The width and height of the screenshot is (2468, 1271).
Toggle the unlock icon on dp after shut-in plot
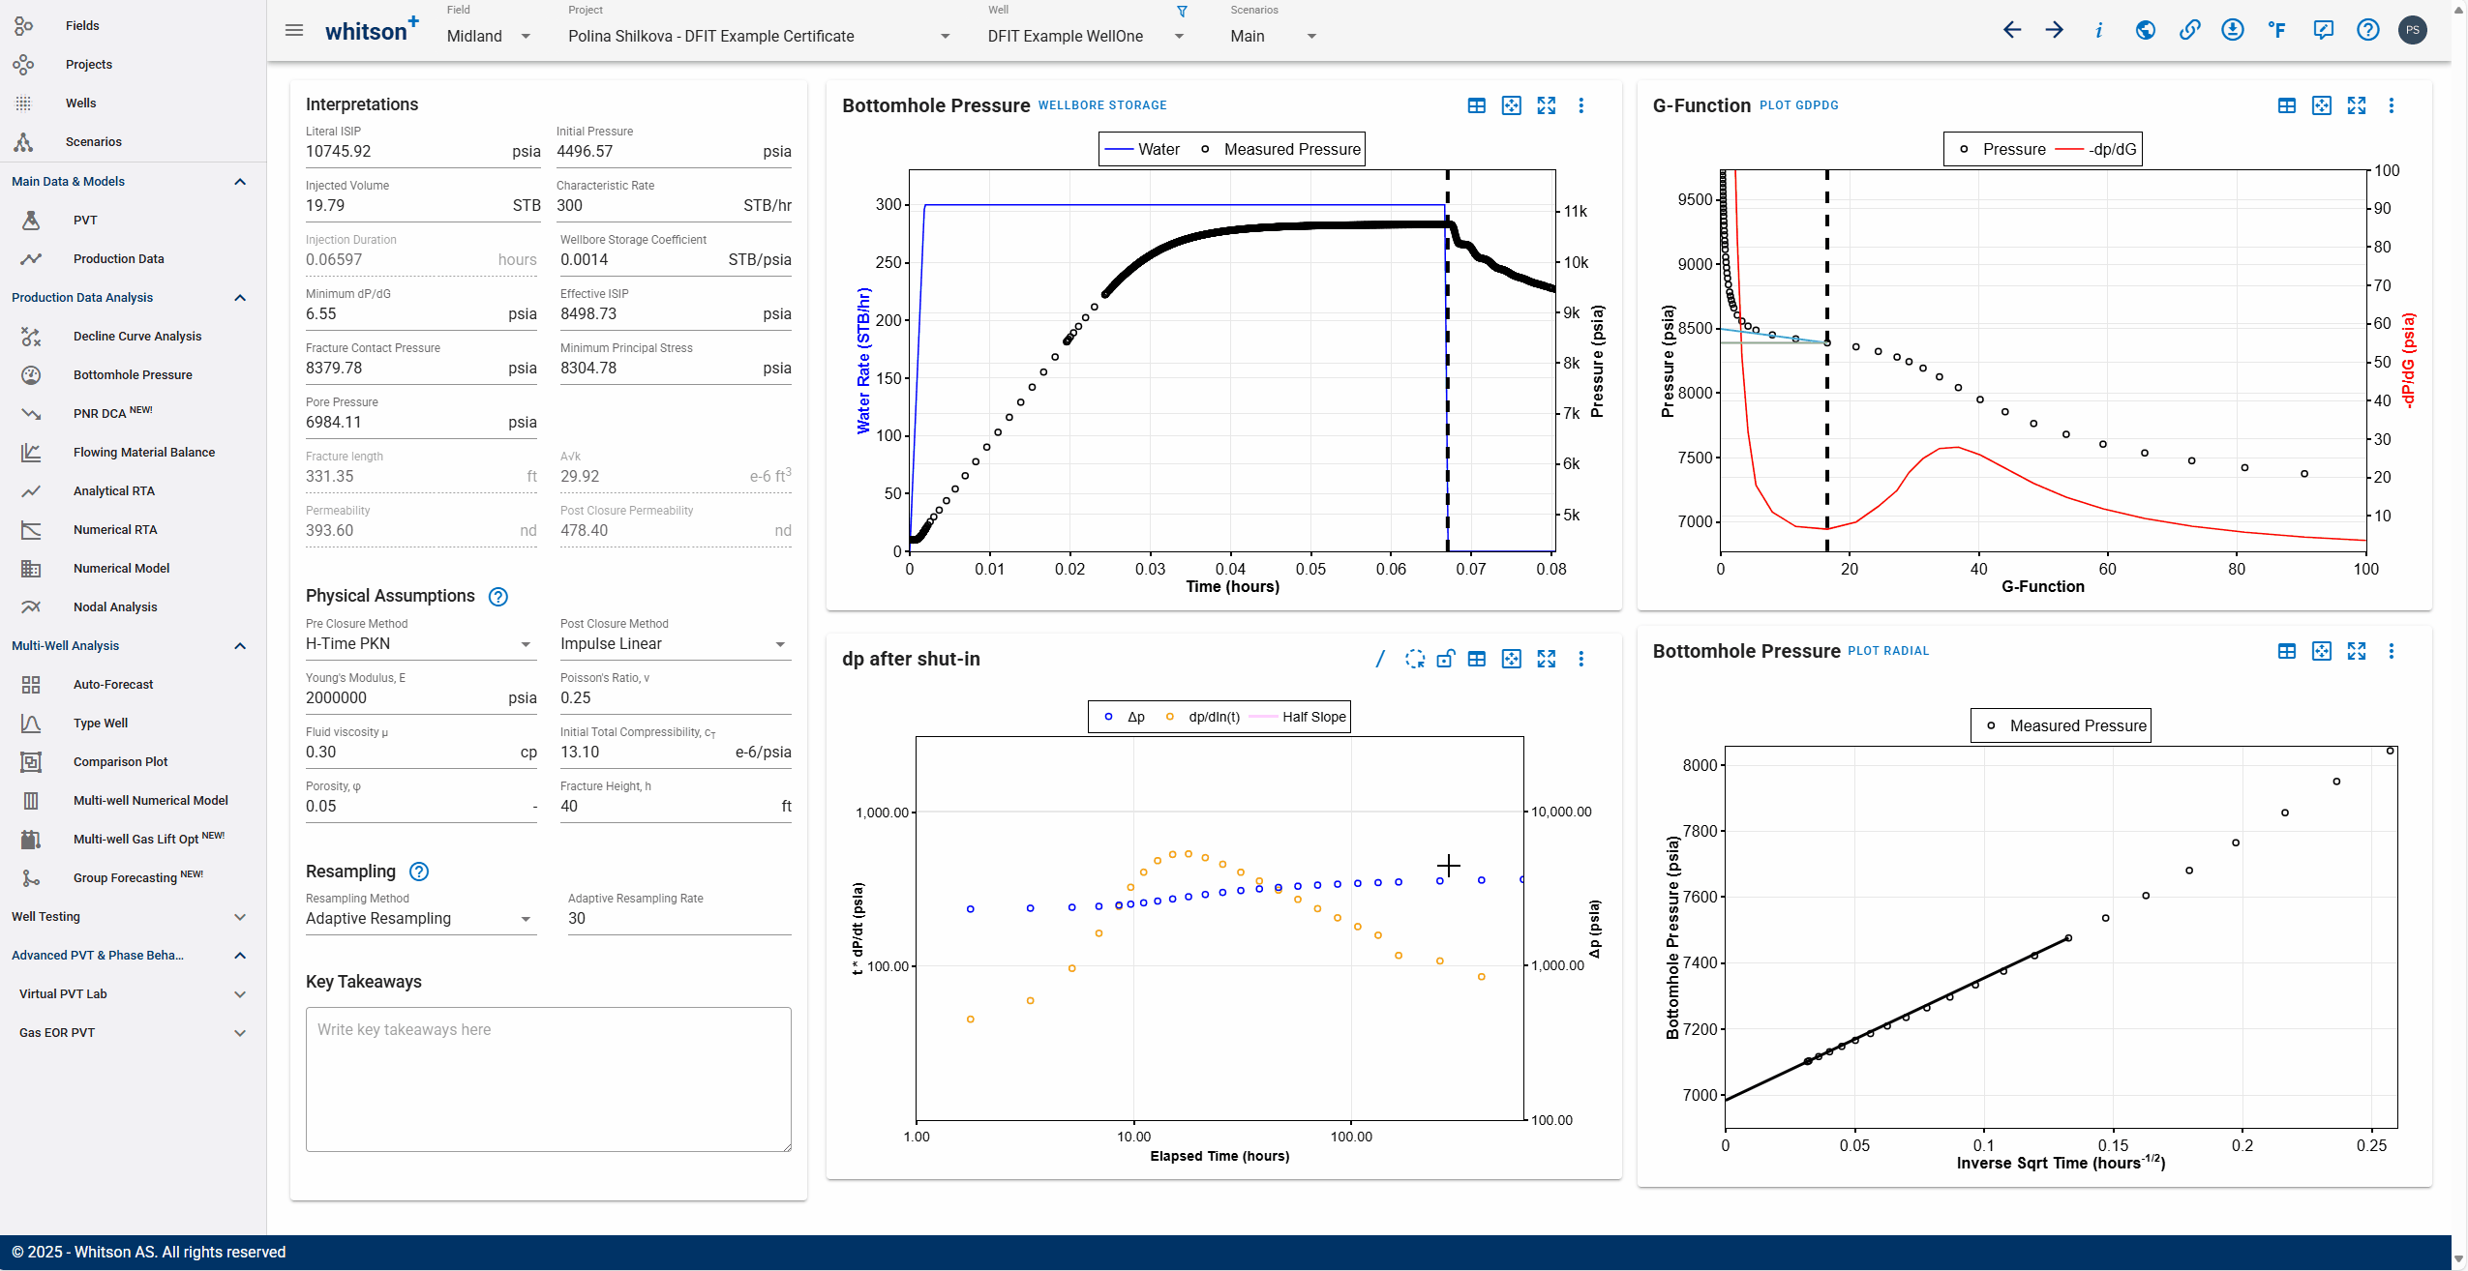(x=1446, y=659)
